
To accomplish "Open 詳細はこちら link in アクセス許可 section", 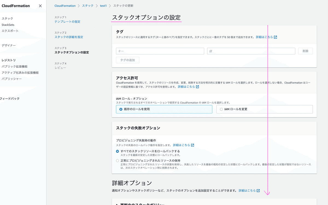I will (186, 87).
